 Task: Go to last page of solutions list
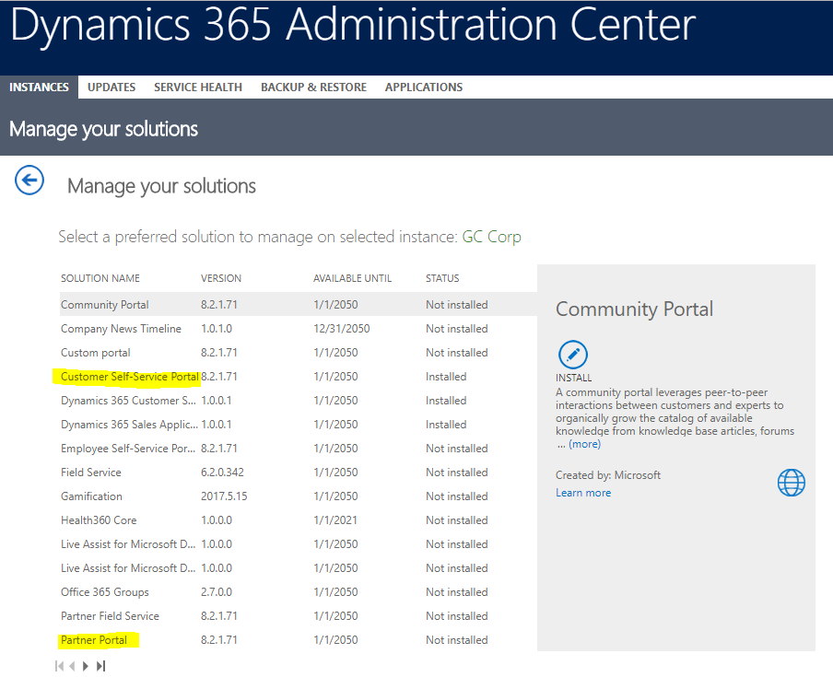tap(100, 666)
